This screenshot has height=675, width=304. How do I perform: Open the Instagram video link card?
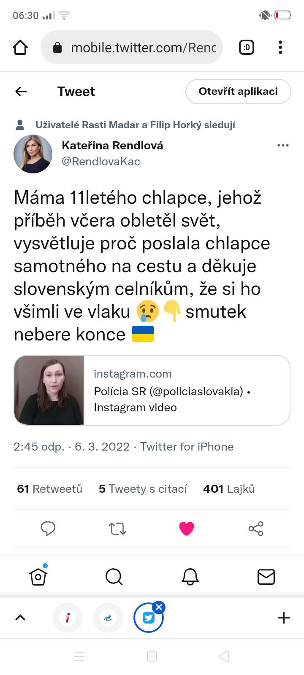point(152,390)
